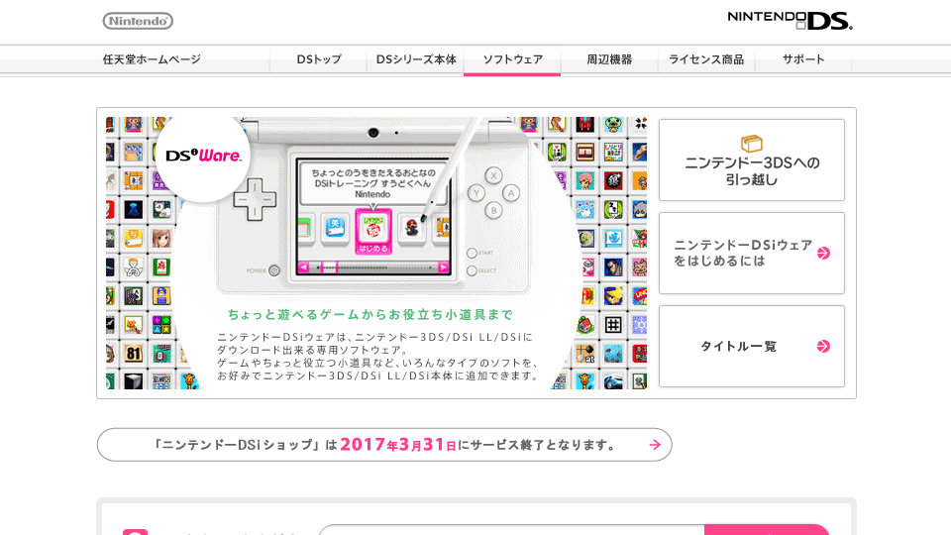The width and height of the screenshot is (951, 535).
Task: Click the grid pattern game tile icon
Action: (613, 325)
